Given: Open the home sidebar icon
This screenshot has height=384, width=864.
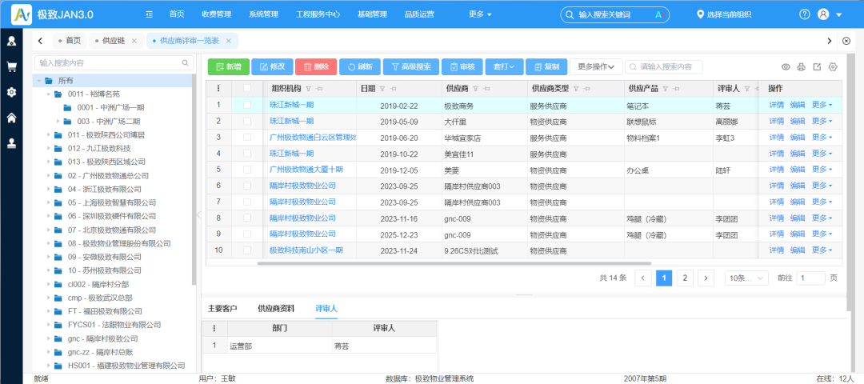Looking at the screenshot, I should 11,118.
